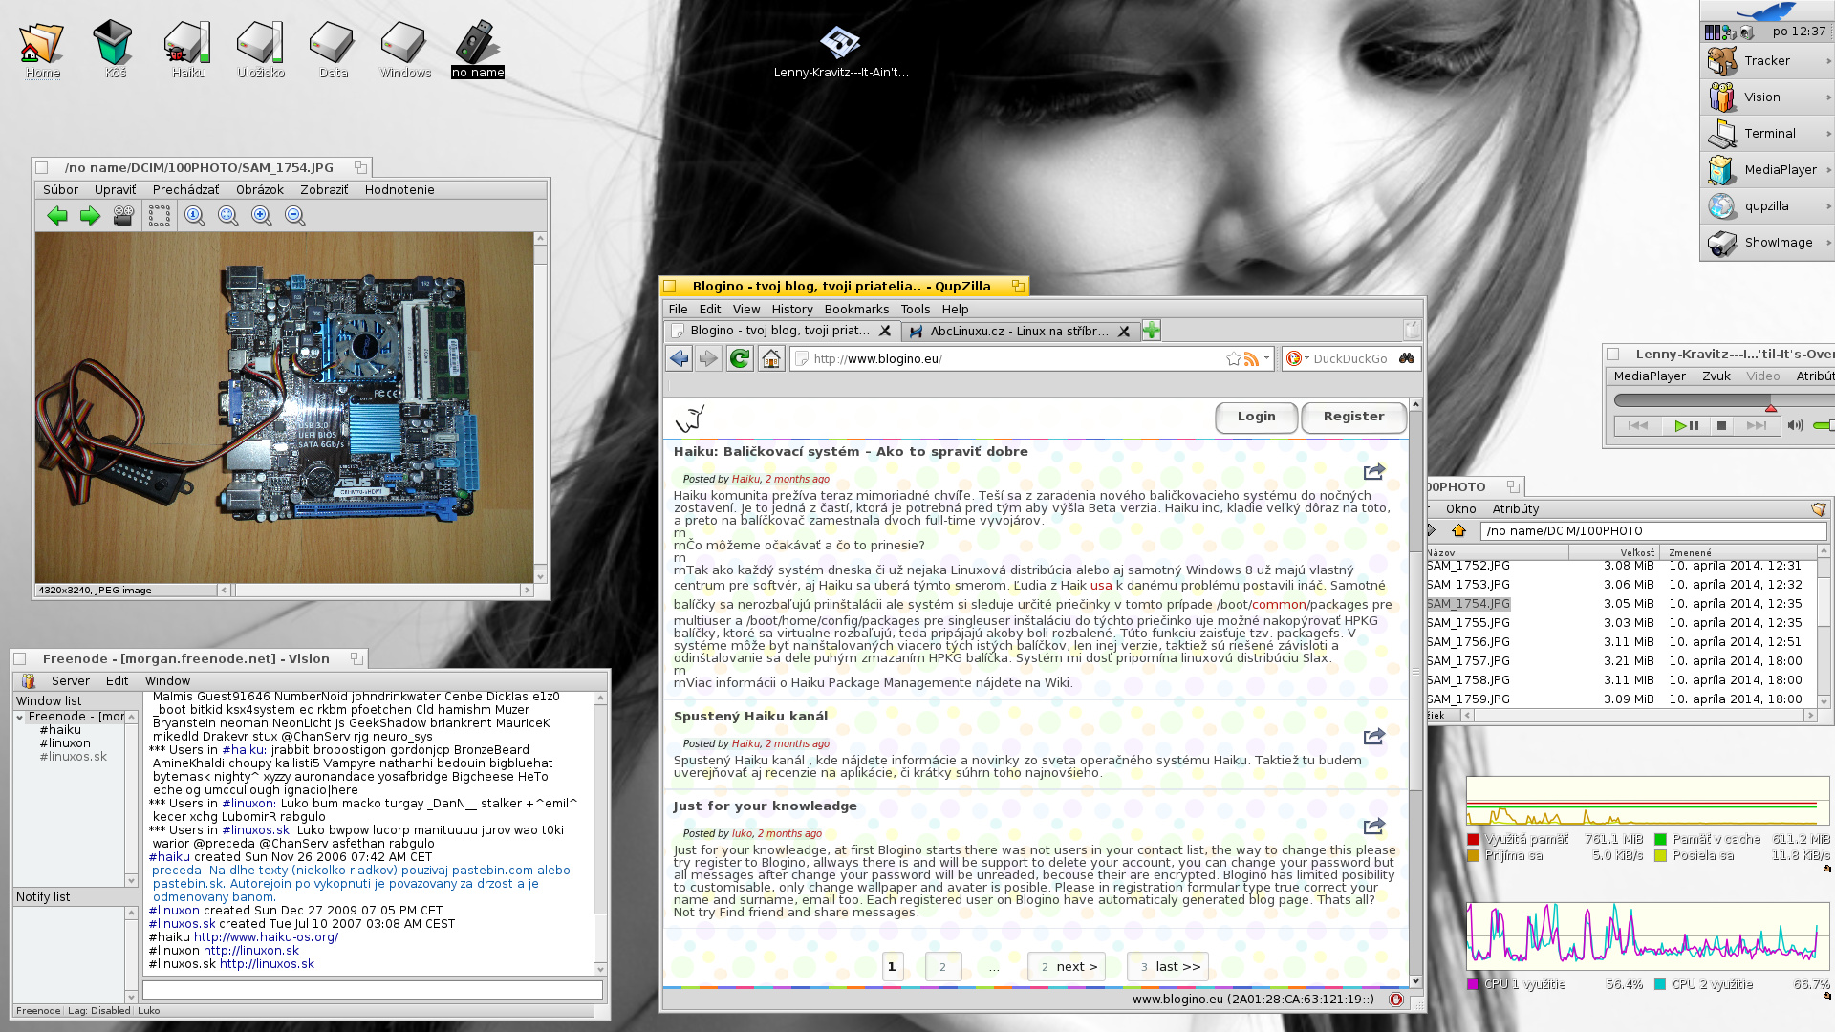The height and width of the screenshot is (1032, 1835).
Task: Skip to next track in MediaPlayer
Action: (x=1757, y=426)
